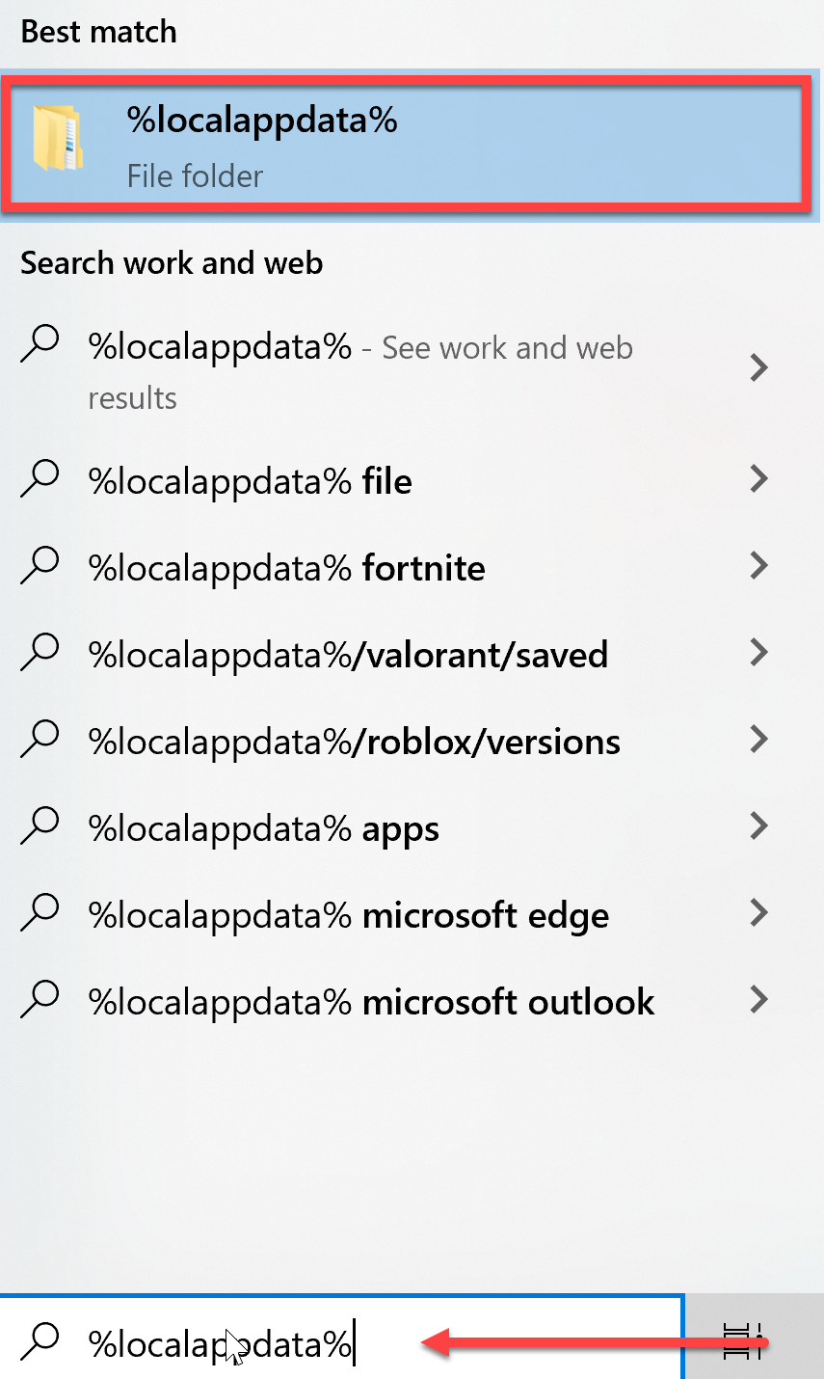The image size is (824, 1379).
Task: Expand the '%localappdata% file' chevron arrow
Action: pyautogui.click(x=759, y=478)
